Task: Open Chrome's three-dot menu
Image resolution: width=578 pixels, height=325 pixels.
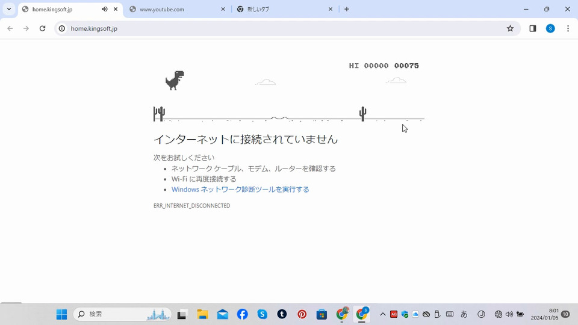Action: [568, 28]
